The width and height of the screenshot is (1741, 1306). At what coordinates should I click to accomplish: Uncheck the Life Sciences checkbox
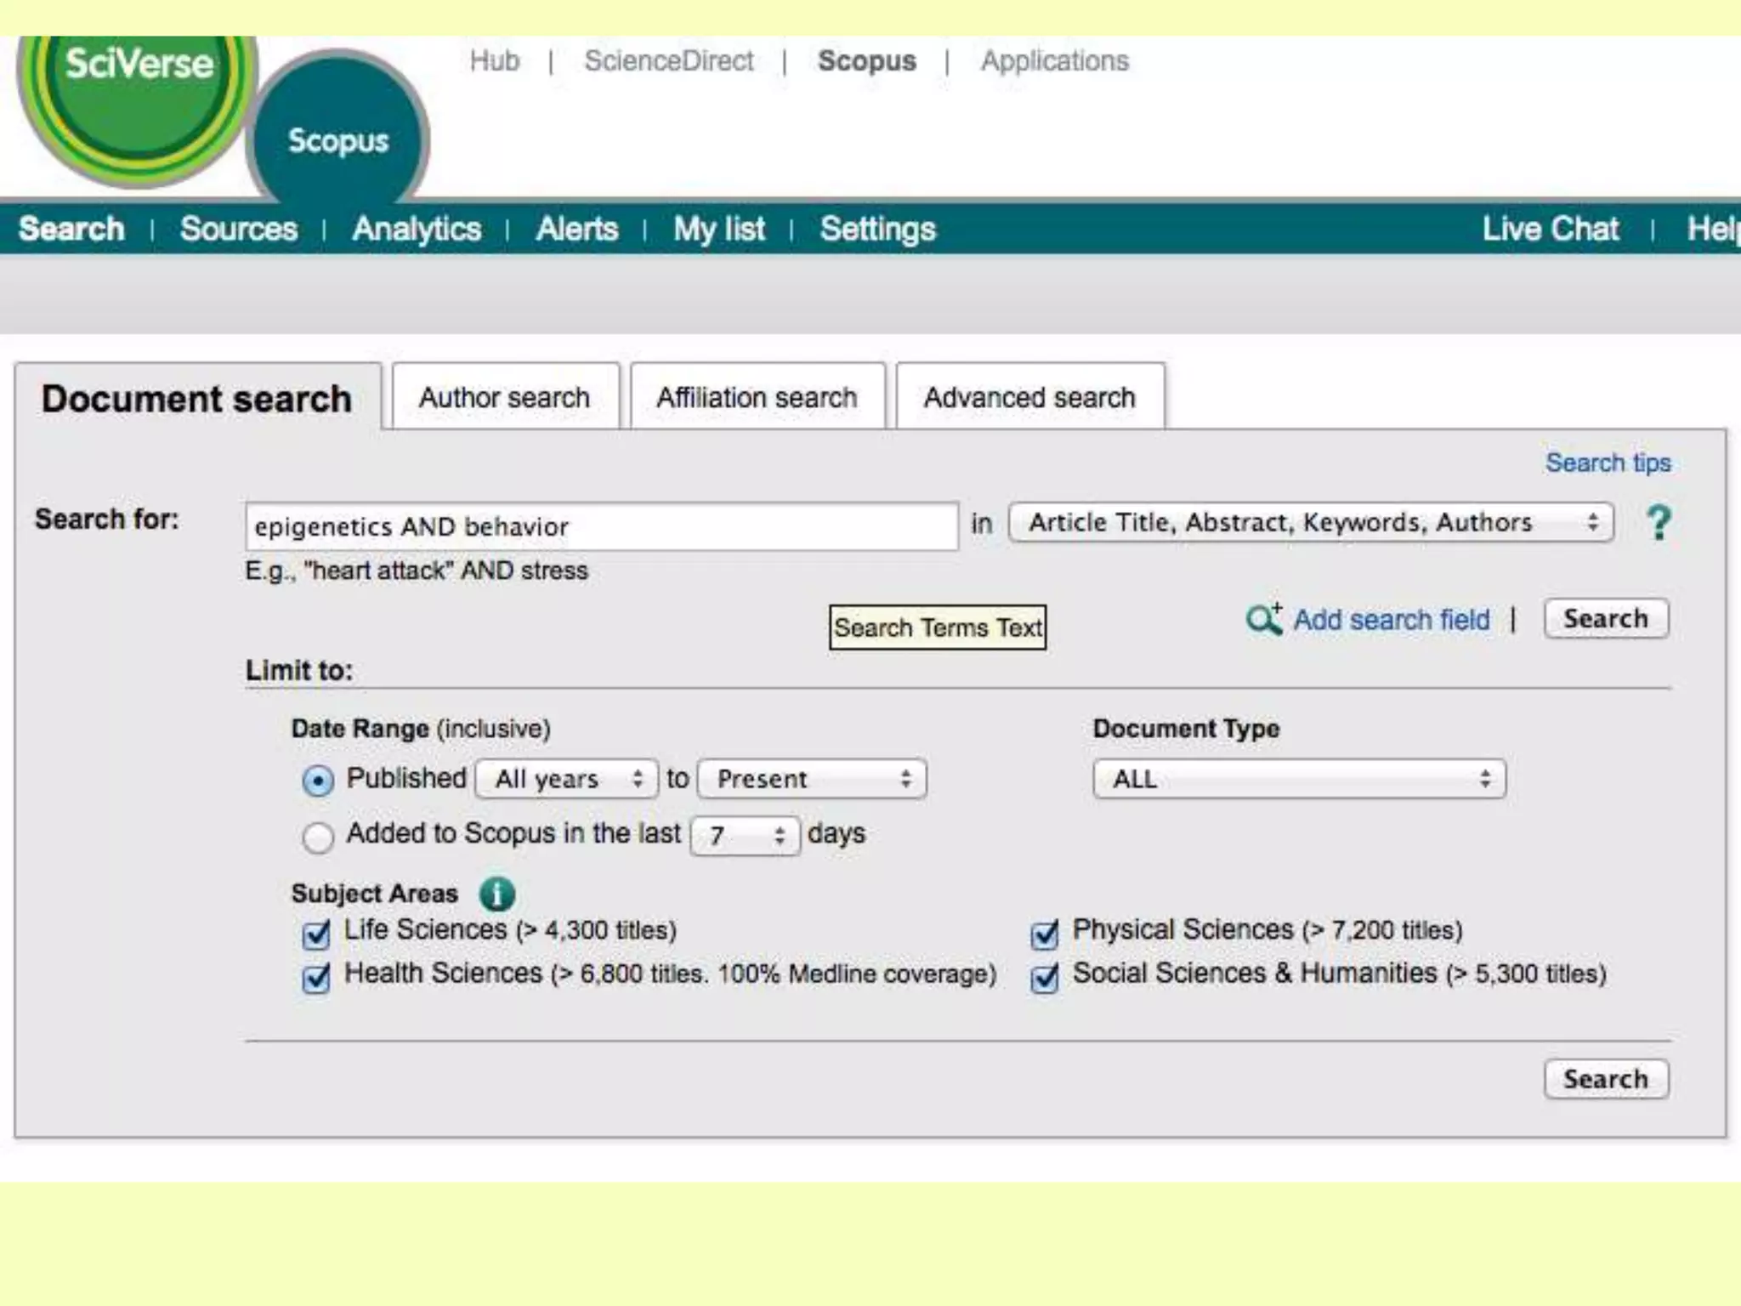pos(316,934)
